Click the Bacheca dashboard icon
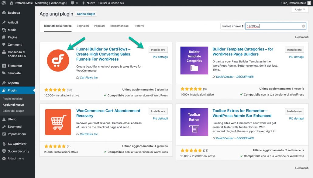 pyautogui.click(x=4, y=12)
